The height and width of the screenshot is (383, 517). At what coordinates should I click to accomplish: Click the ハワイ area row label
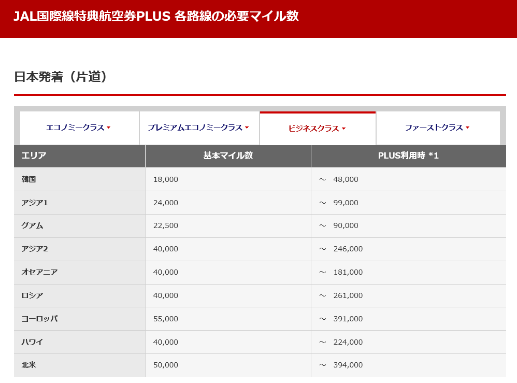[32, 342]
